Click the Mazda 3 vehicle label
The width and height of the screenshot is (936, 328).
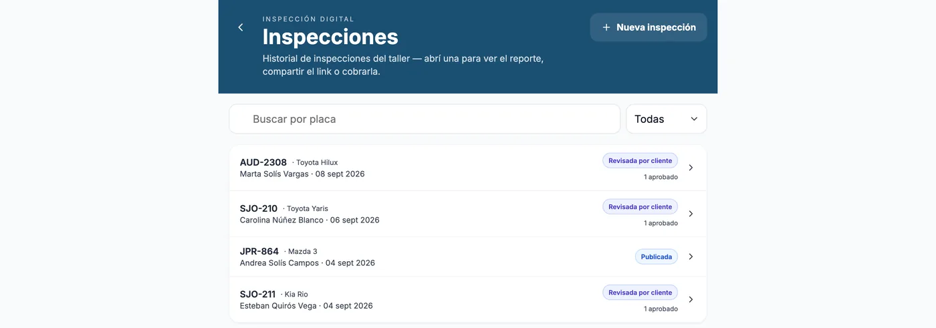(x=303, y=251)
